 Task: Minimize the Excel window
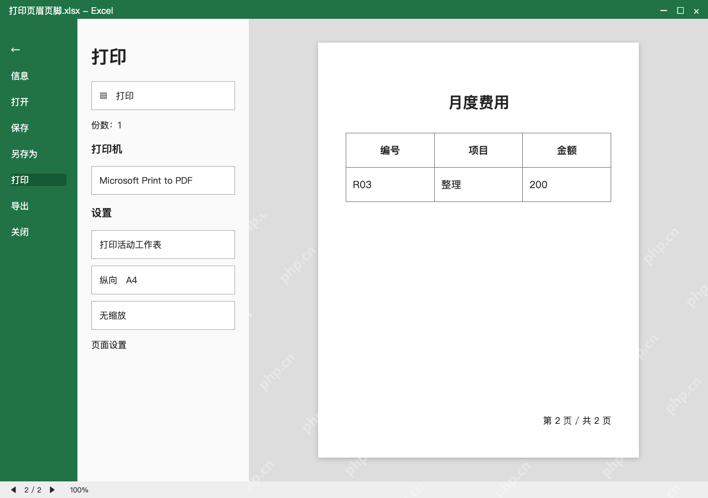664,11
